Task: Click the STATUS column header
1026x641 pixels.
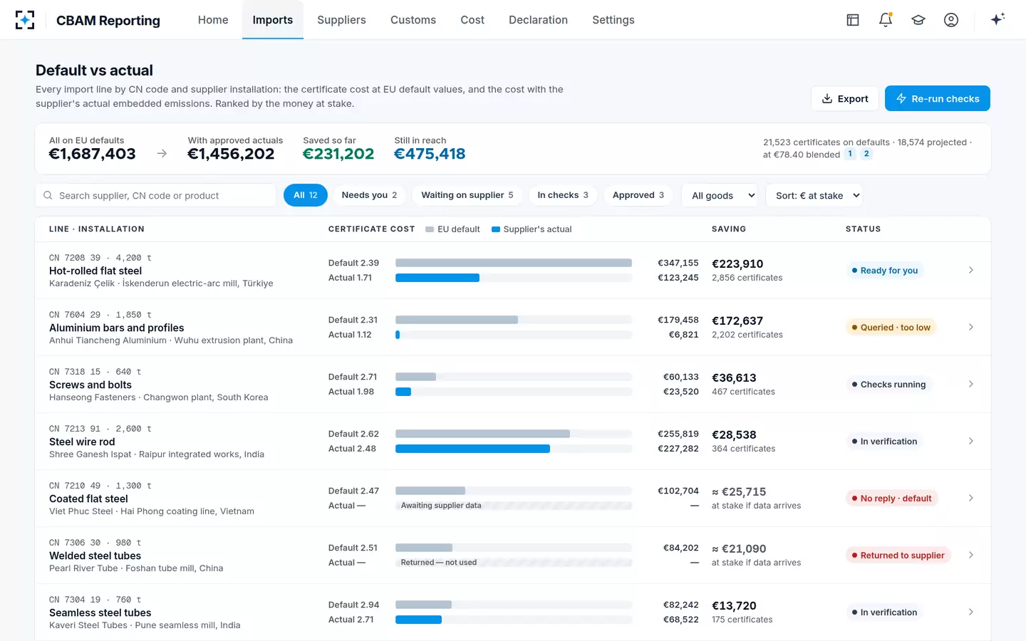Action: pyautogui.click(x=864, y=229)
